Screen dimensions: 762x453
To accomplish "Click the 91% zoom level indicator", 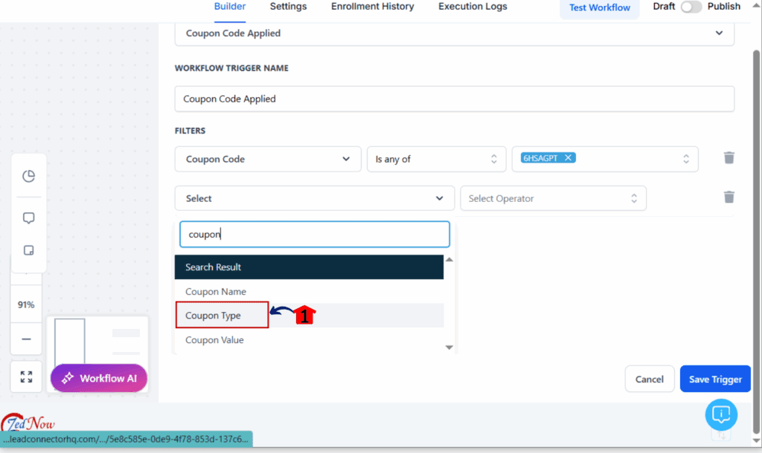I will 26,304.
